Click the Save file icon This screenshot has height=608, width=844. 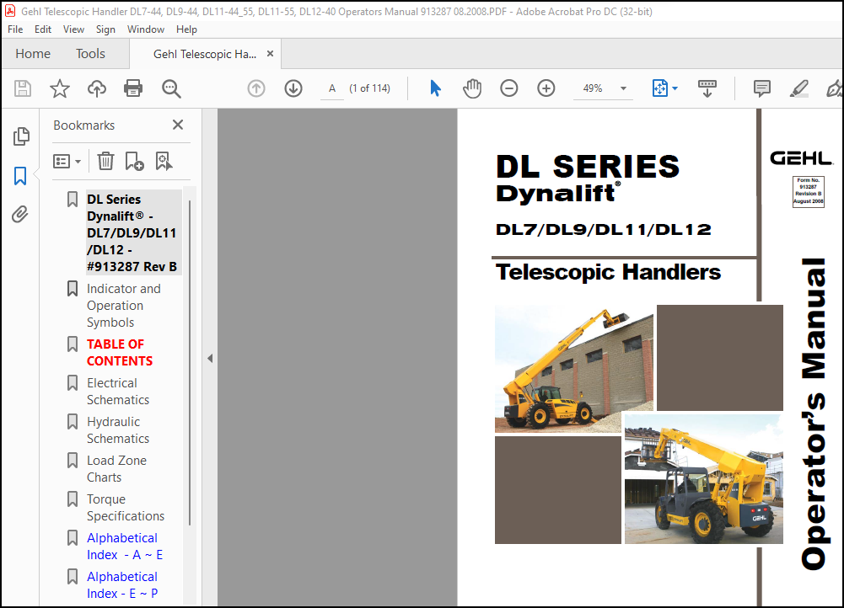23,88
